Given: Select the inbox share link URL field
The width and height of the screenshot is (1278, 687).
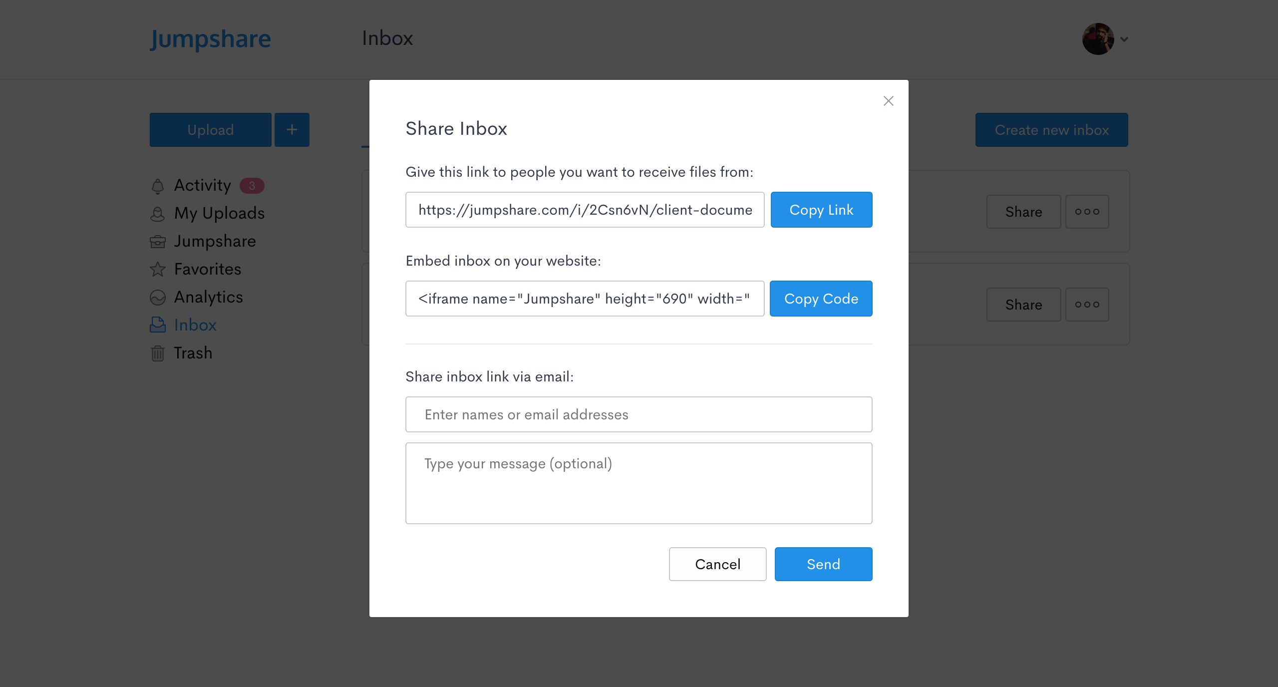Looking at the screenshot, I should (585, 210).
